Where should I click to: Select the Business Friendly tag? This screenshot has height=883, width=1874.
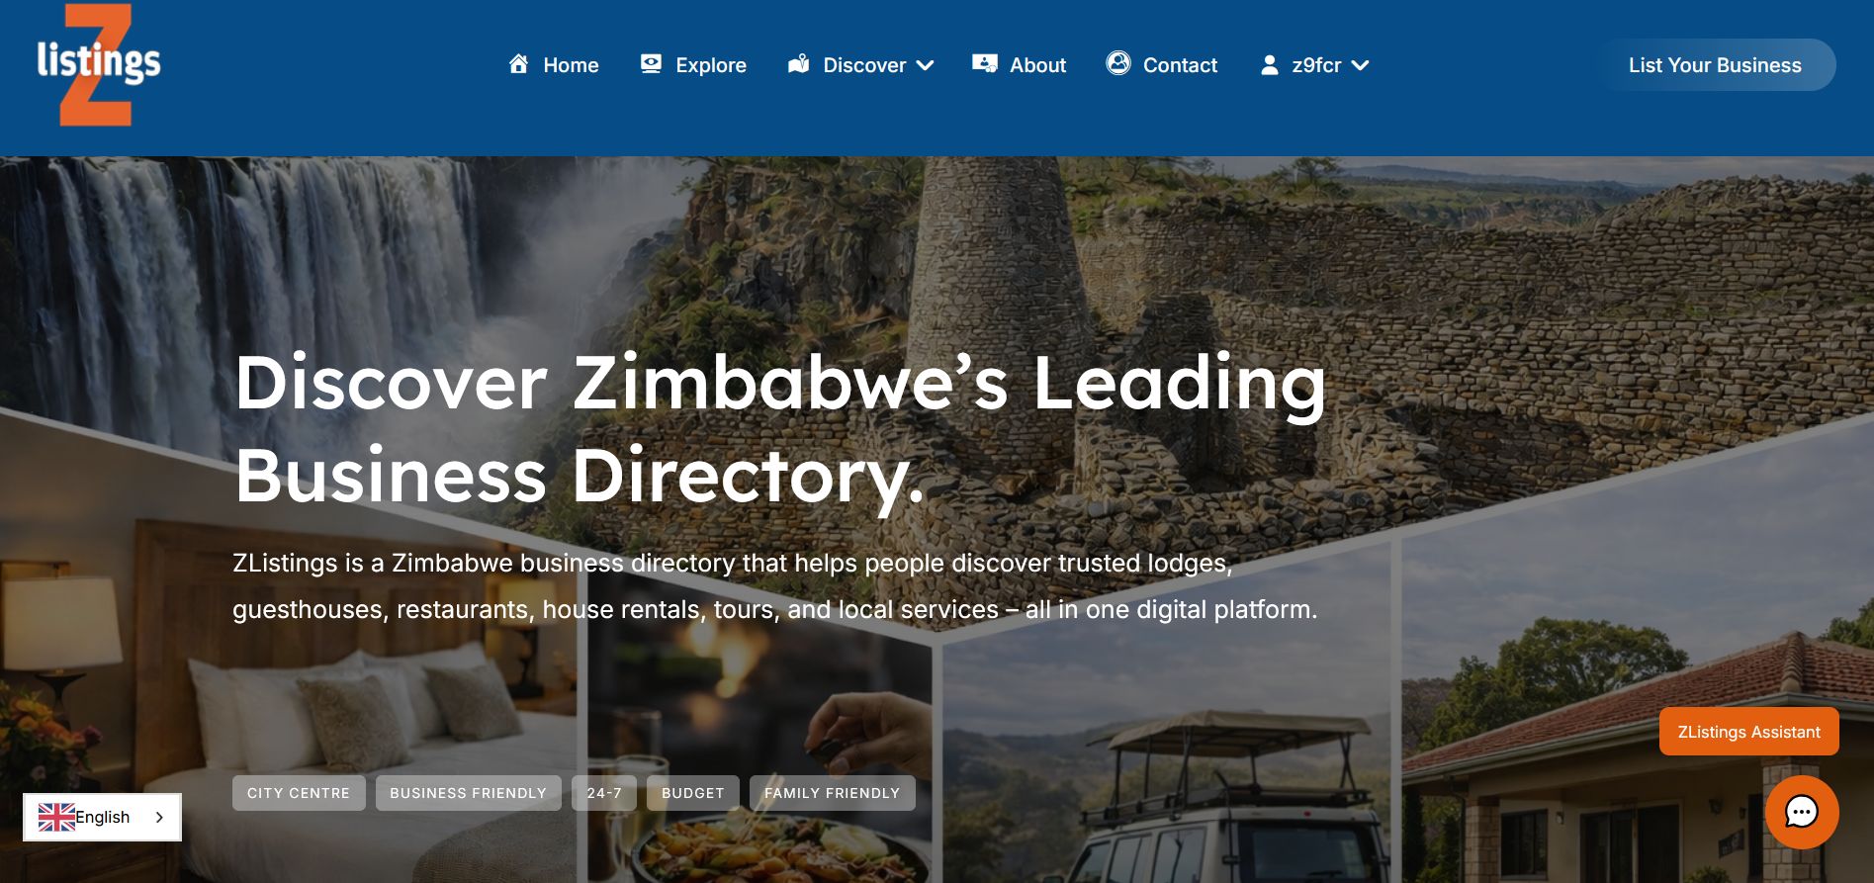[468, 793]
